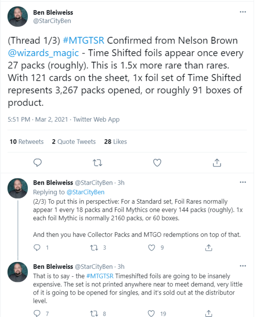The image size is (257, 317).
Task: Open more options on main tweet
Action: point(243,12)
